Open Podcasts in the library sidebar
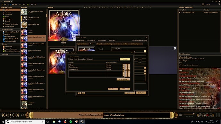Screen dimensions: 221x124 click(8, 12)
